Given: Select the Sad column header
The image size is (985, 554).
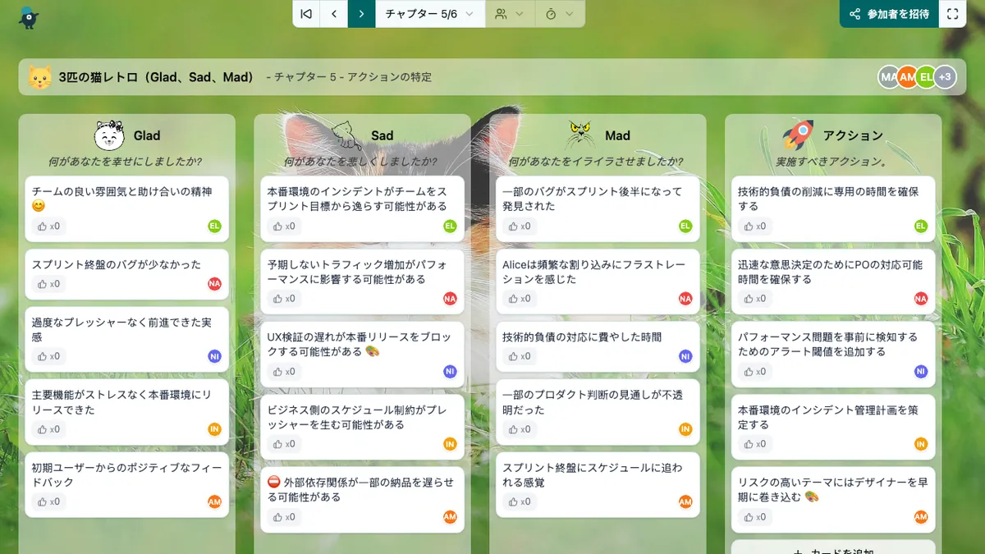Looking at the screenshot, I should pos(382,135).
